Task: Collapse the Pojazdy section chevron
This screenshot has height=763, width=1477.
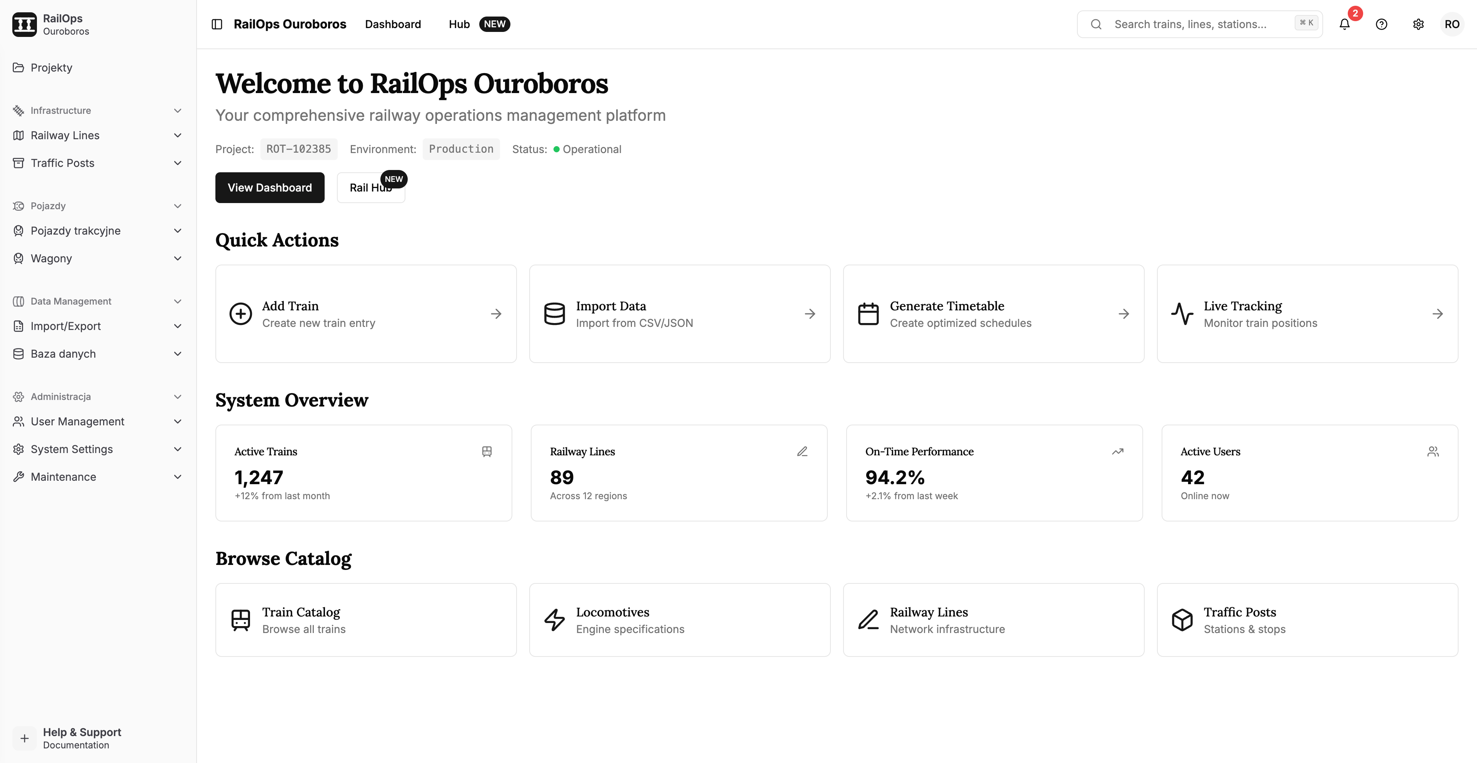Action: point(178,206)
